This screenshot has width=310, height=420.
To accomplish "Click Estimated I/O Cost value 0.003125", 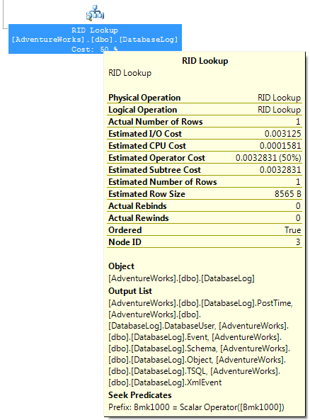I will coord(282,134).
